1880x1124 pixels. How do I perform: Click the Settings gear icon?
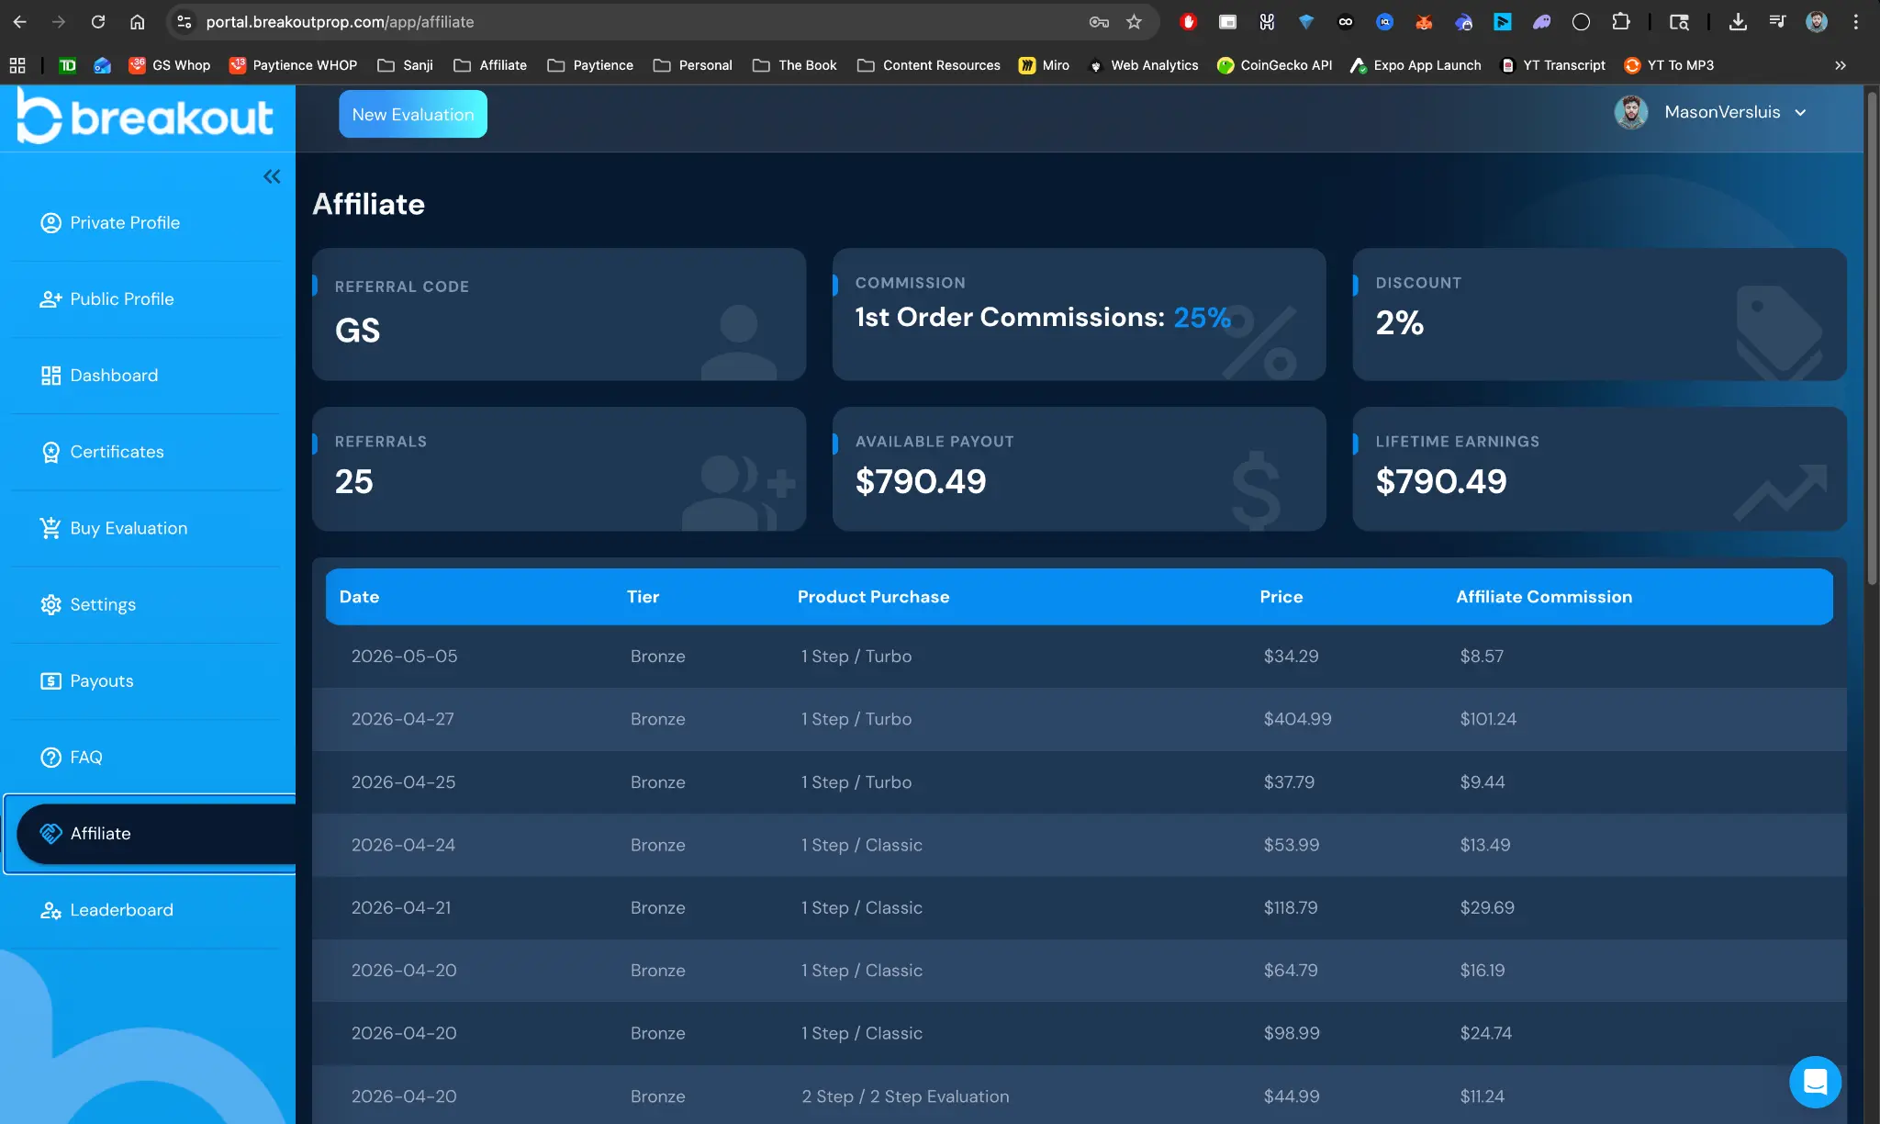point(50,604)
